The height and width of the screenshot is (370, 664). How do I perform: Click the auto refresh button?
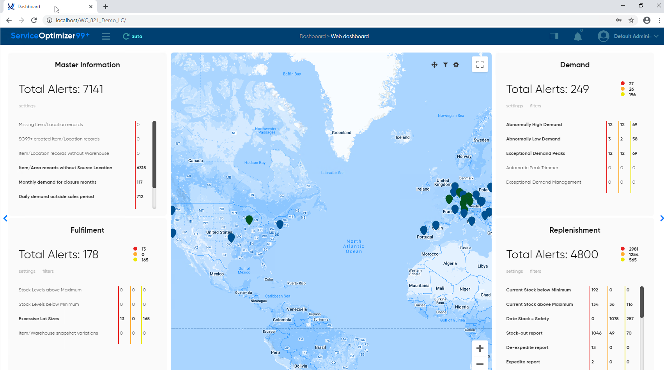[133, 36]
